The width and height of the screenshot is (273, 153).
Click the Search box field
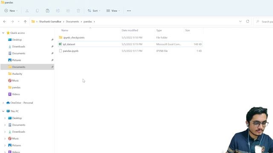[x=263, y=22]
